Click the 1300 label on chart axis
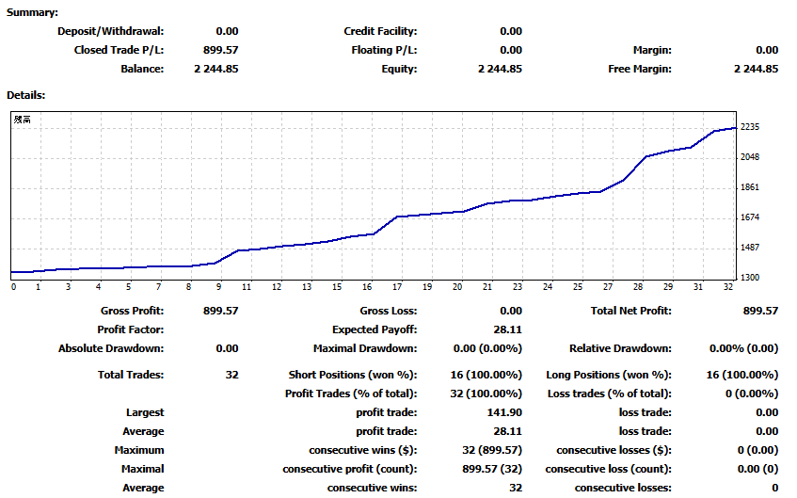This screenshot has width=797, height=498. [750, 277]
